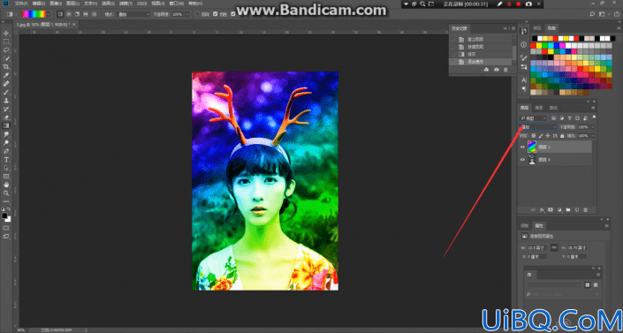
Task: Switch to the 通道 Channels tab
Action: [x=539, y=108]
